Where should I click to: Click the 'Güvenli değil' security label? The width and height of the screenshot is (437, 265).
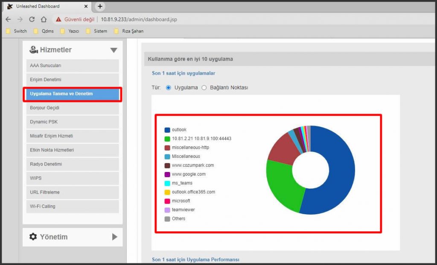tap(79, 19)
